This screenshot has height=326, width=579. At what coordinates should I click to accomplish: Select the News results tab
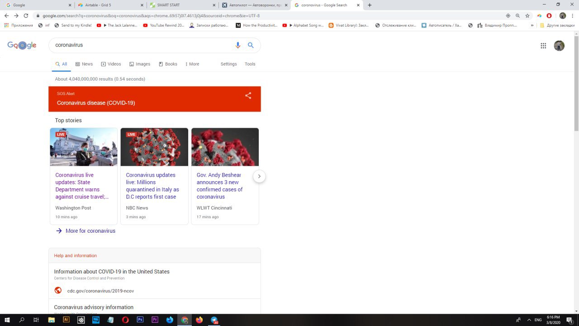[84, 64]
